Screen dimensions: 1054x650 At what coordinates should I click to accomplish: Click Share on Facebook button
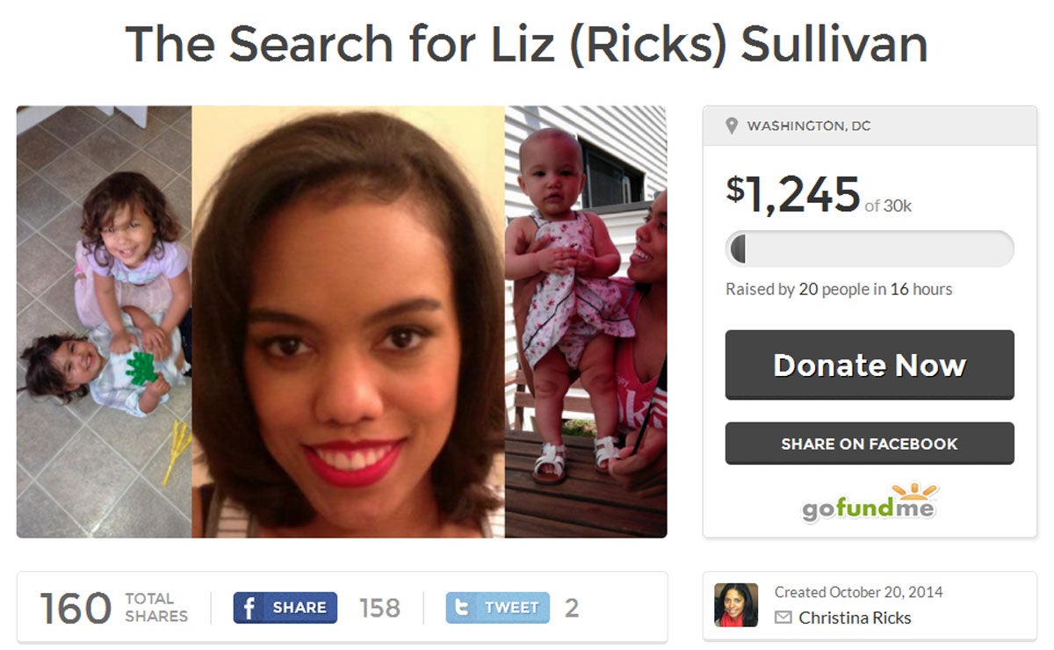[x=870, y=444]
